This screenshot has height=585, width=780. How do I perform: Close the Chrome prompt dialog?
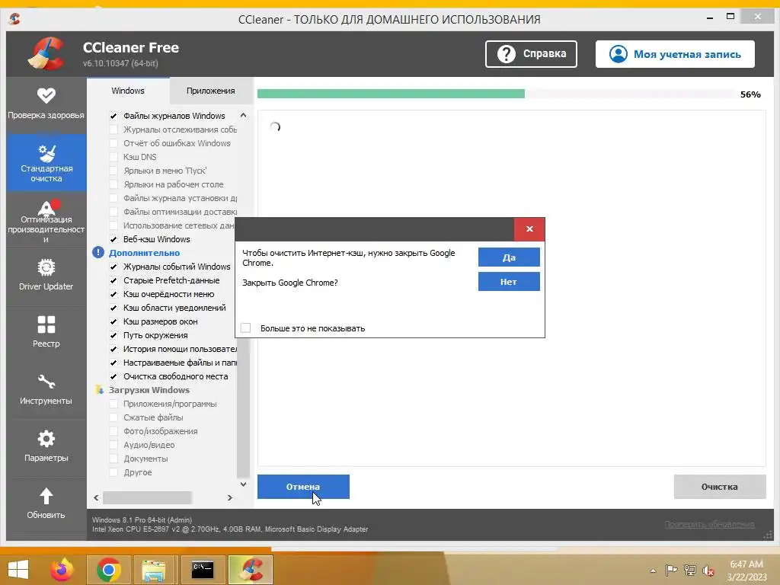click(x=530, y=229)
